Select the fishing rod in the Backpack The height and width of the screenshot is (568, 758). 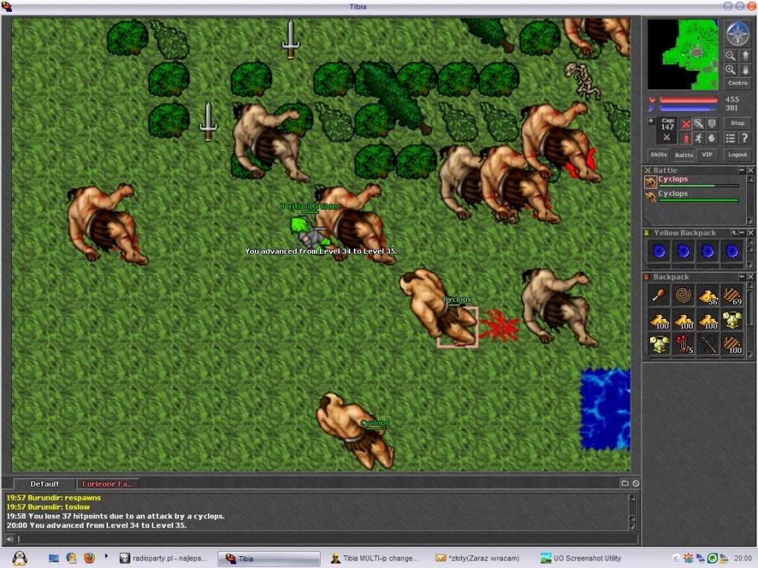[708, 345]
